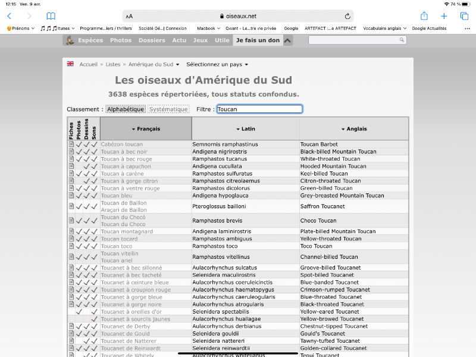Go to the Listes breadcrumb link
The image size is (476, 357).
pos(113,64)
